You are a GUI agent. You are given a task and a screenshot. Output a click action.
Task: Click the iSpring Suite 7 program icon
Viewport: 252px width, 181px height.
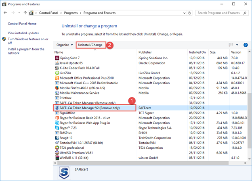coord(57,58)
